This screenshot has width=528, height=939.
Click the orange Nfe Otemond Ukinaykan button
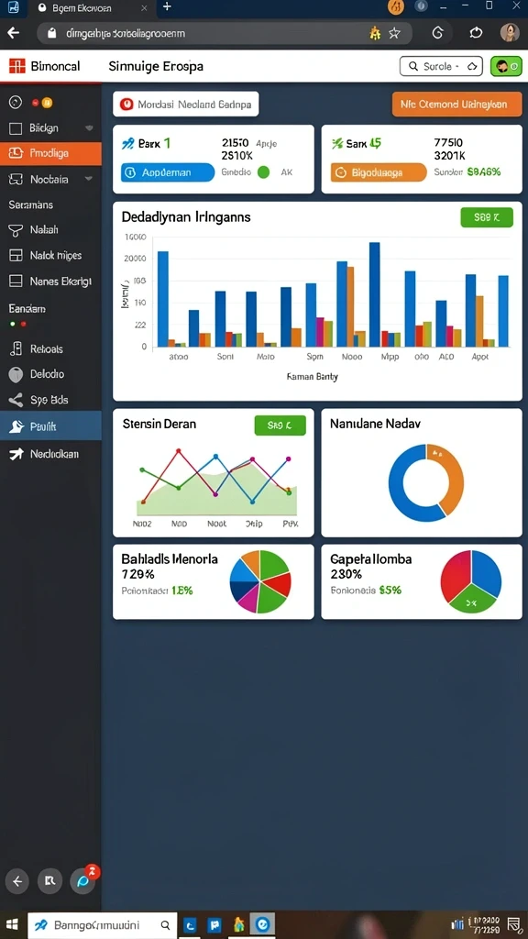click(456, 105)
